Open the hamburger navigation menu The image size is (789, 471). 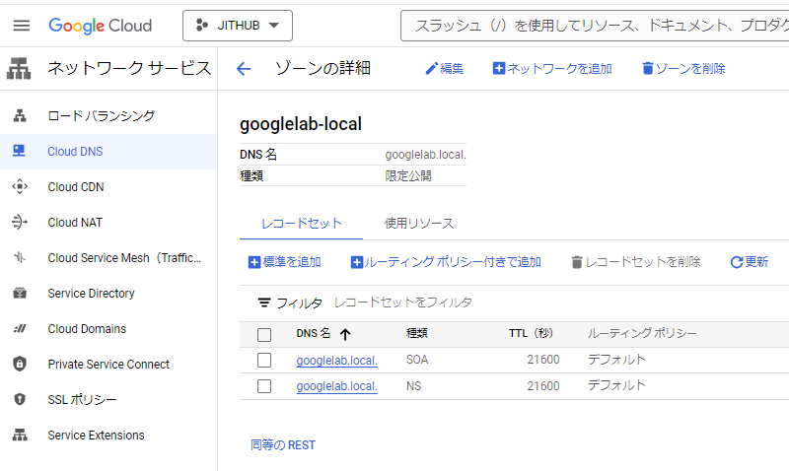pyautogui.click(x=22, y=26)
